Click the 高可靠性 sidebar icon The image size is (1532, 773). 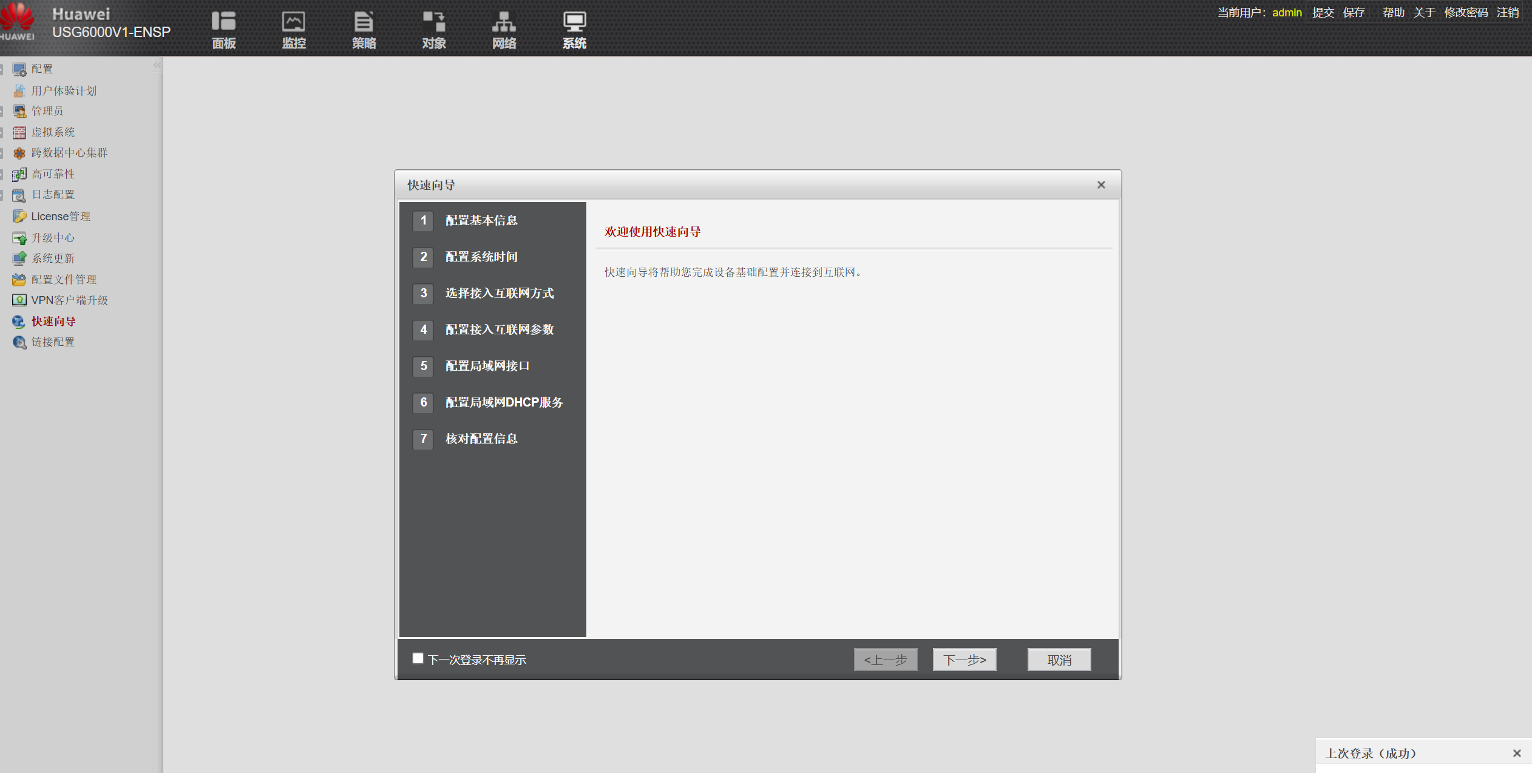19,174
